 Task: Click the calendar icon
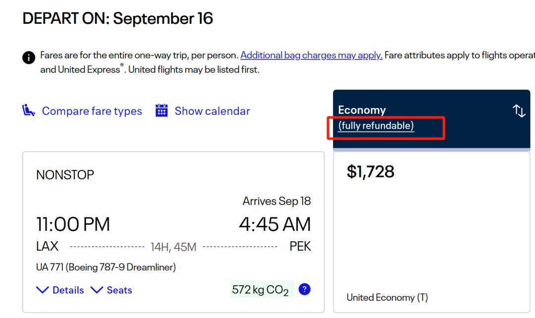pyautogui.click(x=161, y=110)
